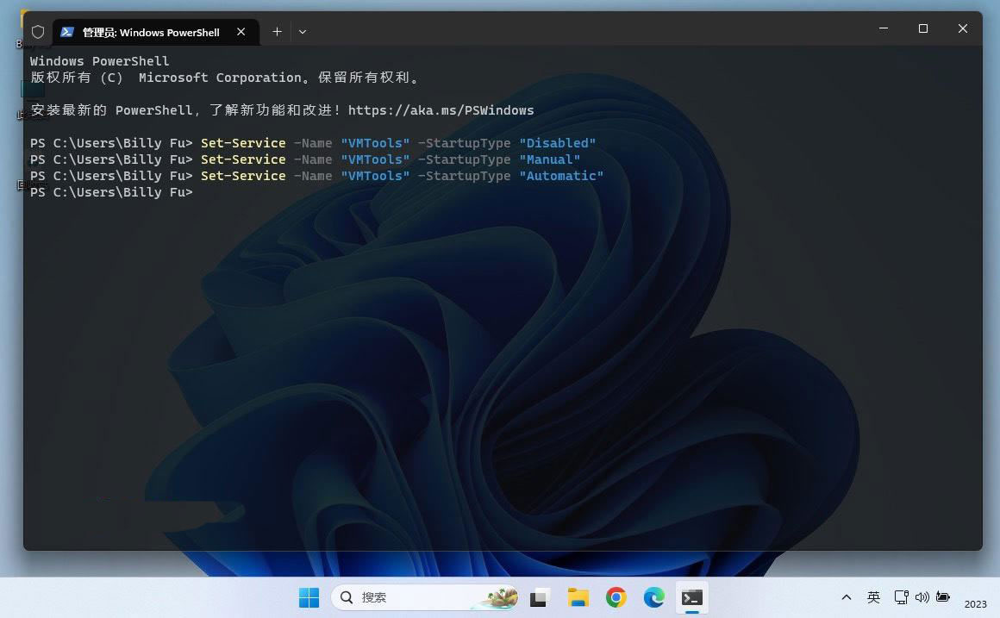Open the volume control in the tray
This screenshot has height=618, width=1000.
922,597
